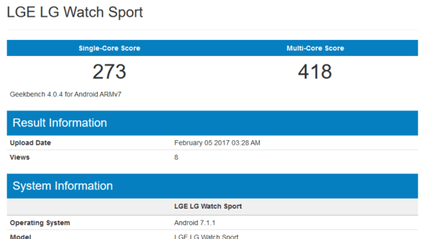Click the single-core score value 273

pyautogui.click(x=109, y=72)
